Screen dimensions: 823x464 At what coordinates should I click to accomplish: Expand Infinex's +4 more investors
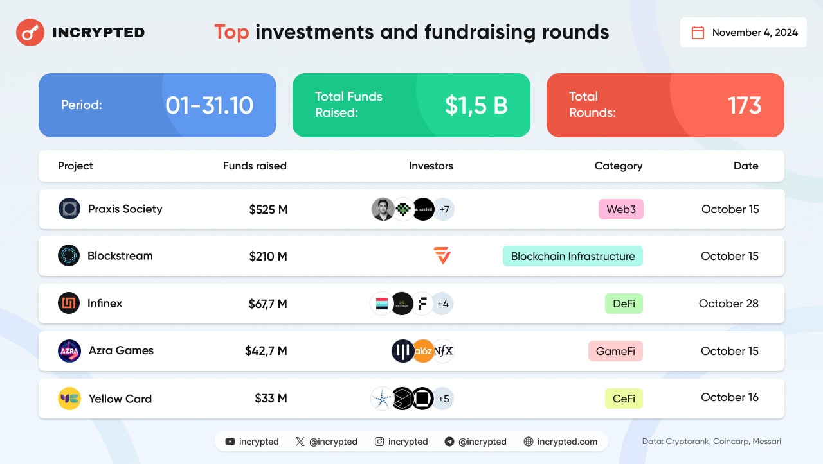tap(442, 304)
